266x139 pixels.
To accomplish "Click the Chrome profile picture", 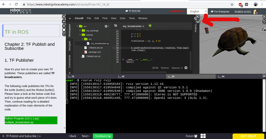I will tap(256, 4).
